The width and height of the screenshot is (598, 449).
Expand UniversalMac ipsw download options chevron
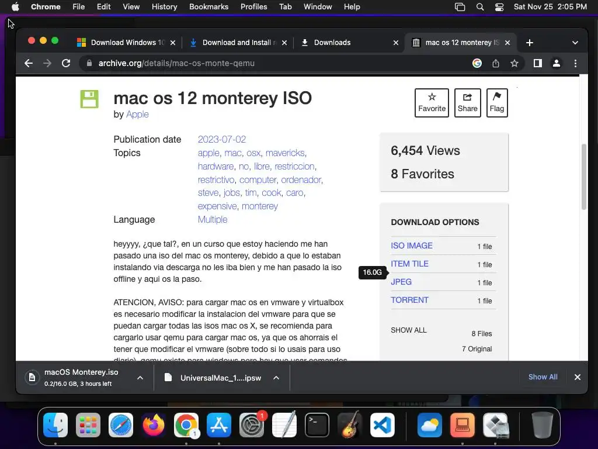point(276,378)
